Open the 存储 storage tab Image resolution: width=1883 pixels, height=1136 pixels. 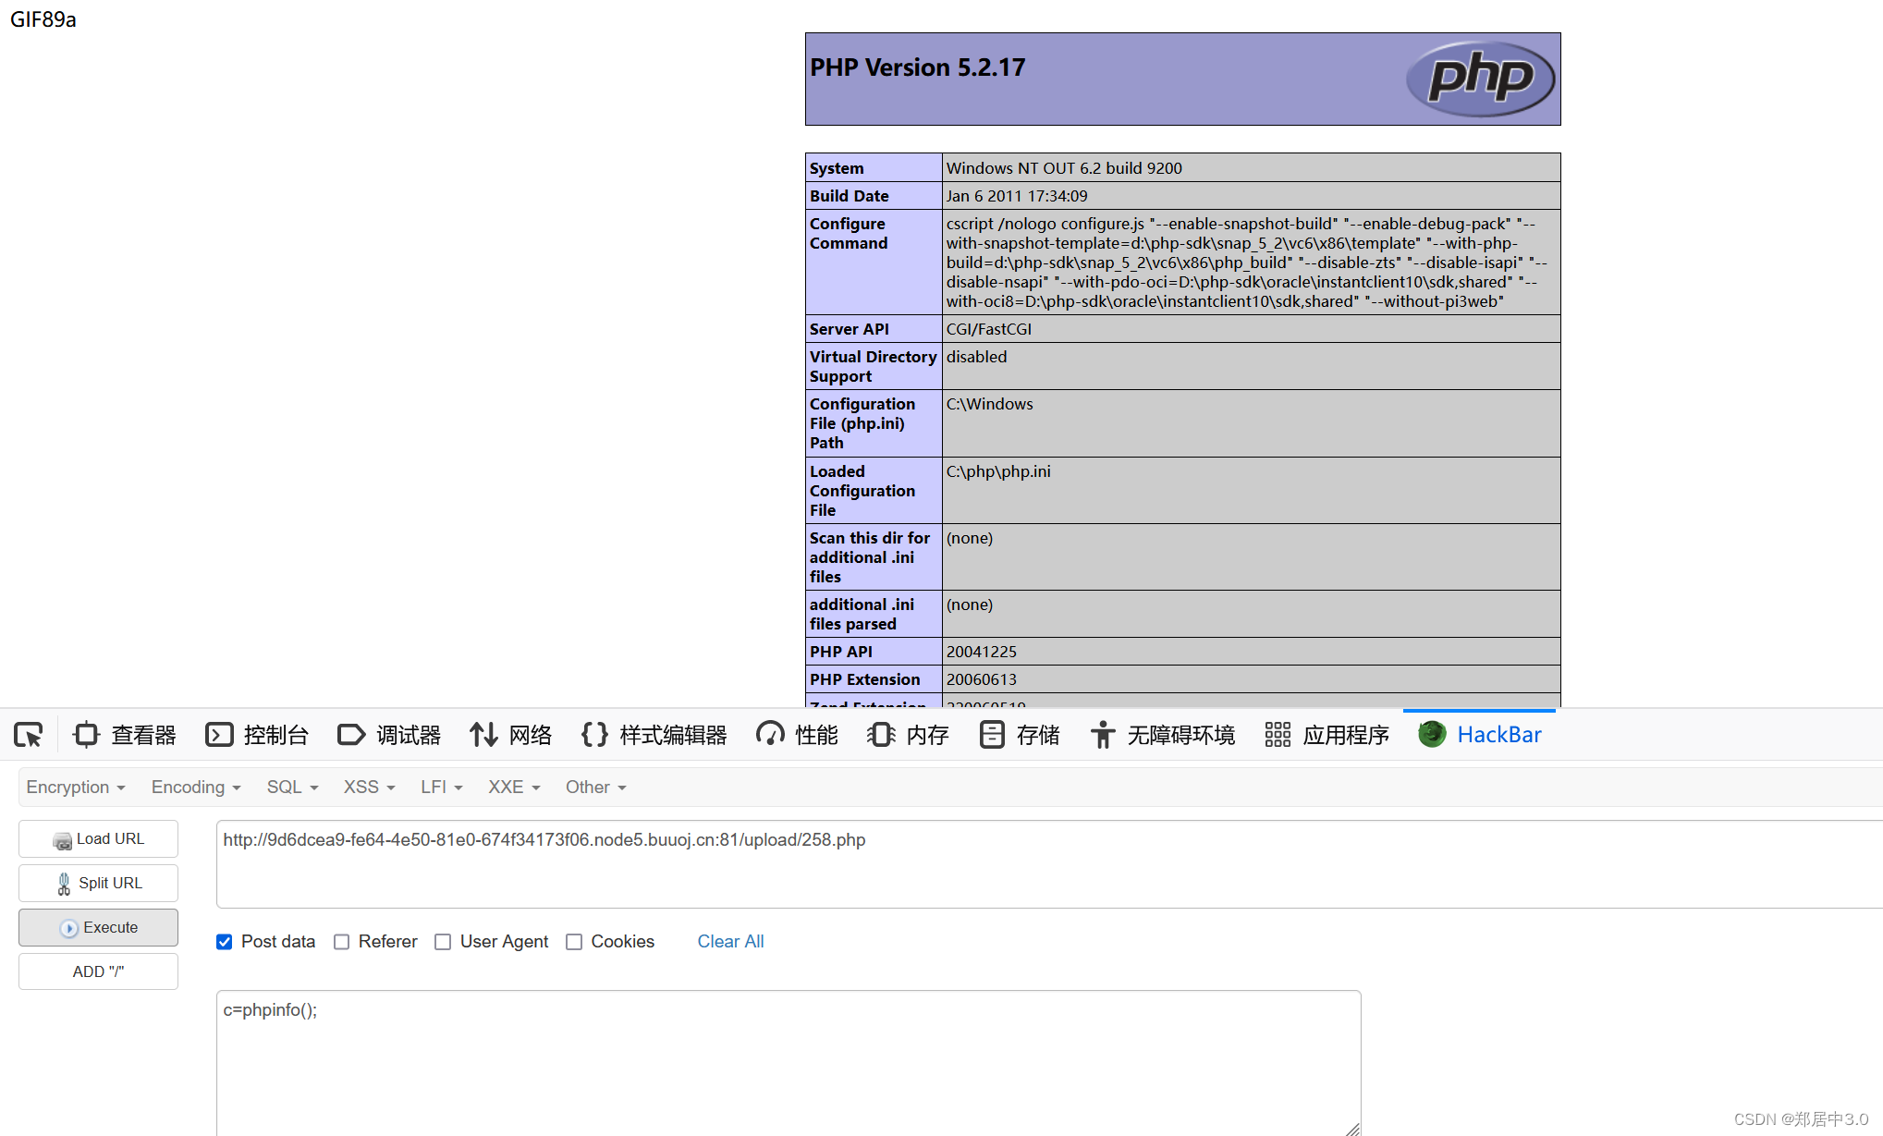(x=1020, y=735)
